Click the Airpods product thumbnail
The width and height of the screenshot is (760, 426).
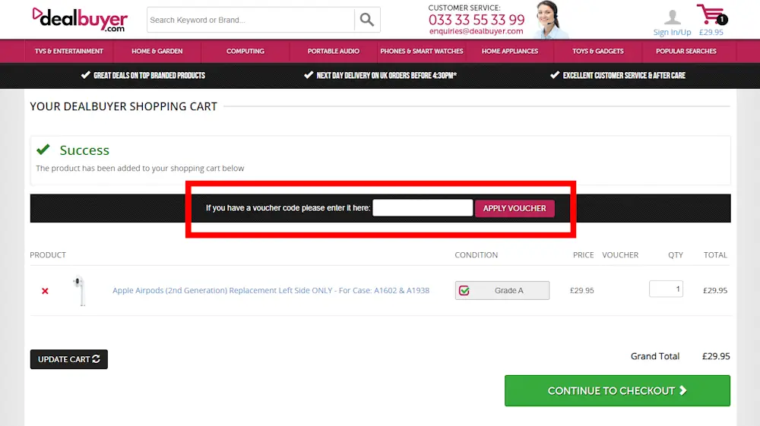tap(80, 290)
